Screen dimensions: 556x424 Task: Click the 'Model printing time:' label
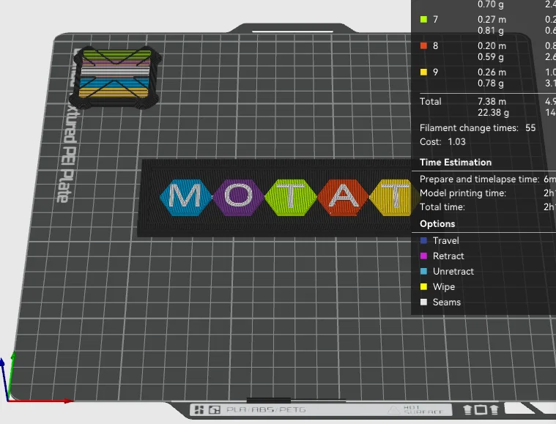point(463,193)
